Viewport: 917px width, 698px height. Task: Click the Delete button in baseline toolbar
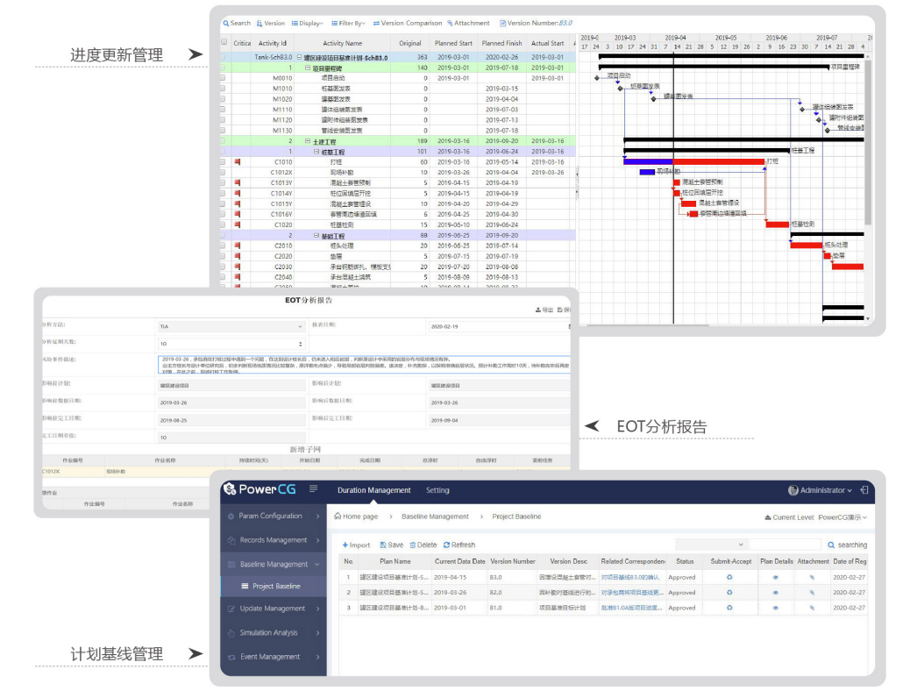[x=423, y=545]
